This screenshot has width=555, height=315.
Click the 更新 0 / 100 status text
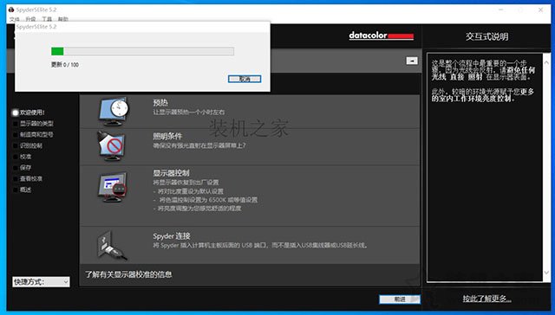click(x=65, y=65)
